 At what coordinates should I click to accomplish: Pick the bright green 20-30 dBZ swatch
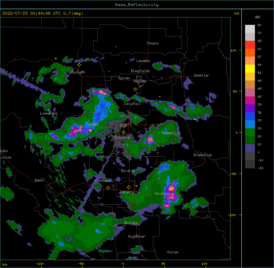[x=250, y=132]
